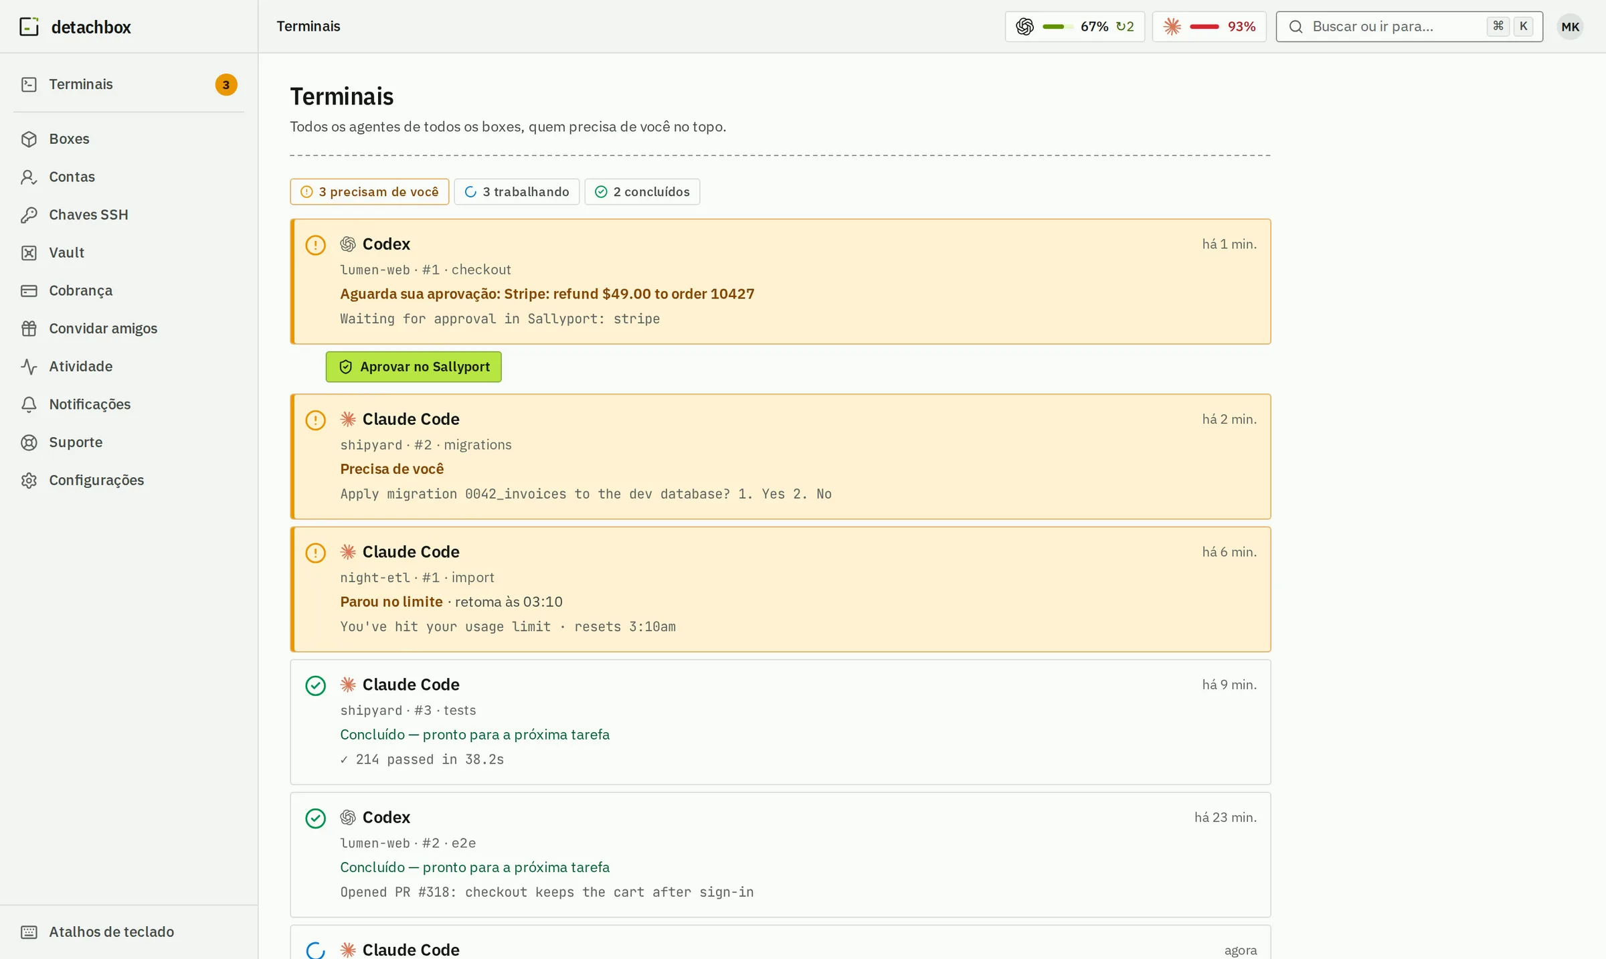Click the Cobrança card icon
Screen dimensions: 1606x959
pyautogui.click(x=29, y=290)
